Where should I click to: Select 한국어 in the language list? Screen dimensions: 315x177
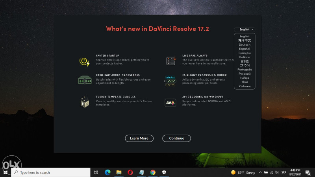coord(245,65)
